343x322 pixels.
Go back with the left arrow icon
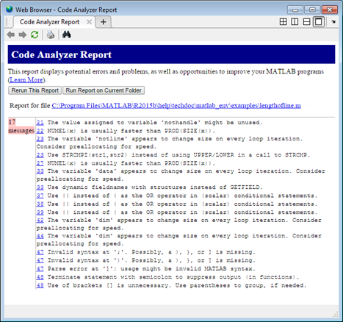(11, 35)
